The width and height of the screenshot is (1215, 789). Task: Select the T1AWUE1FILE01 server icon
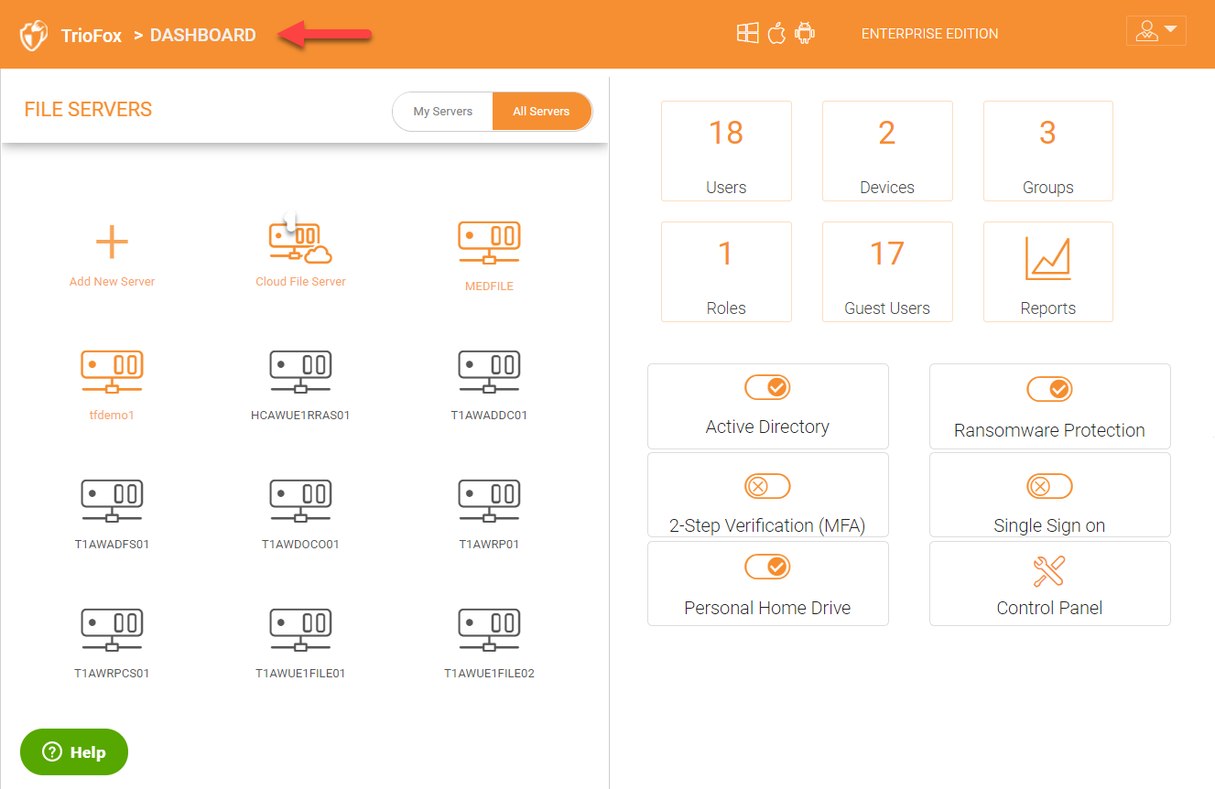[x=300, y=630]
